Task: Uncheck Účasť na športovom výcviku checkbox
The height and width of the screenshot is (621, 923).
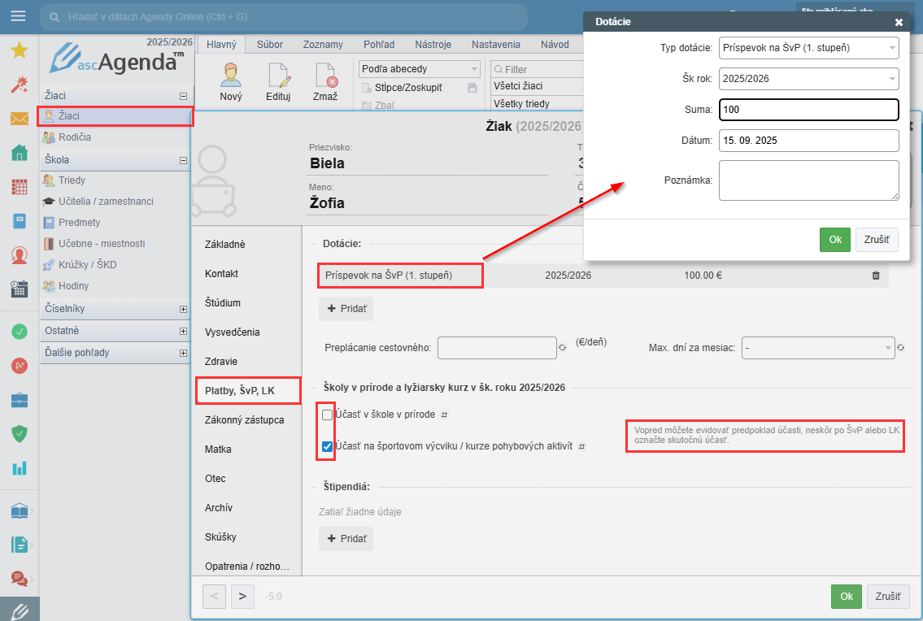Action: (x=327, y=446)
